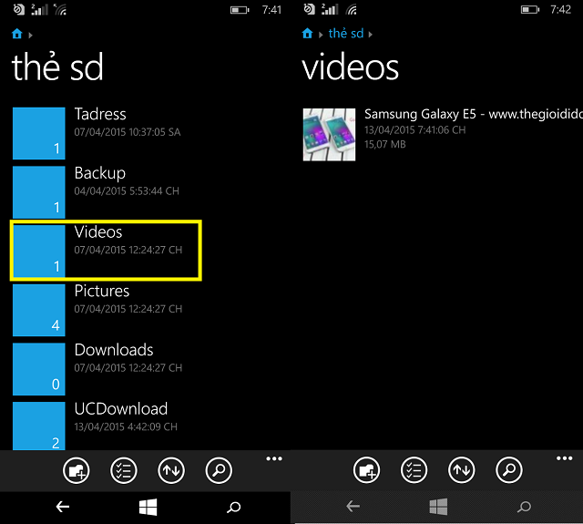The width and height of the screenshot is (583, 524).
Task: Tap the home breadcrumb icon on videos screen
Action: tap(308, 34)
